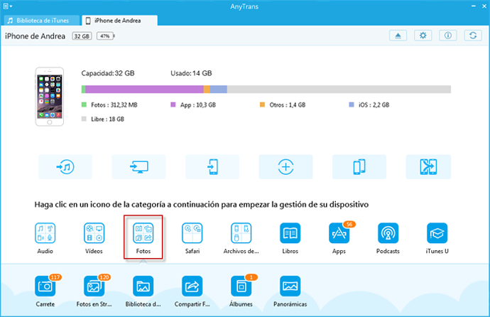Open the Apps category
This screenshot has height=317, width=490.
pyautogui.click(x=339, y=233)
